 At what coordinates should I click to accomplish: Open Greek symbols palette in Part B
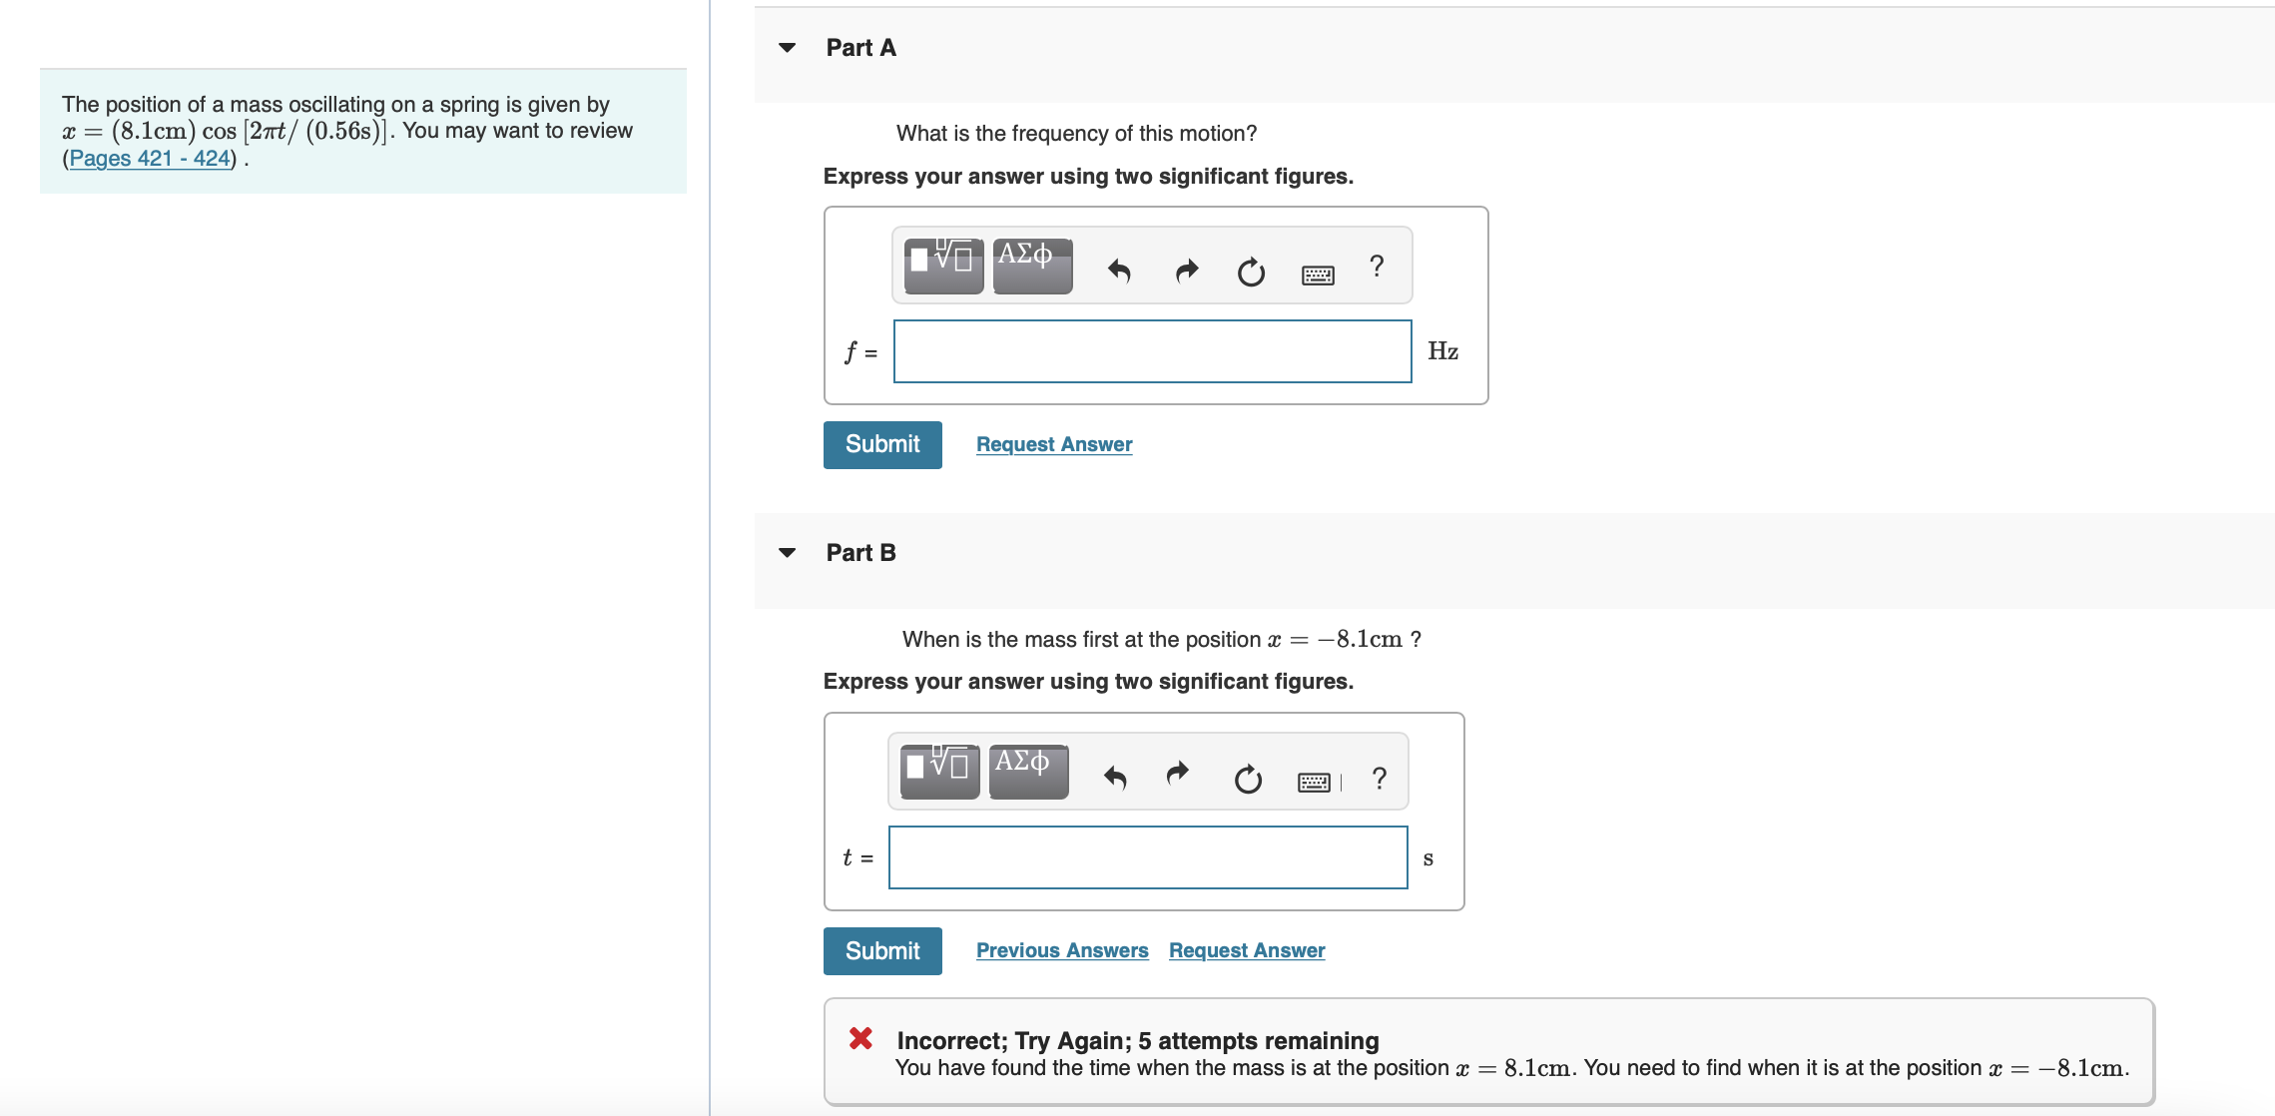click(x=1028, y=771)
